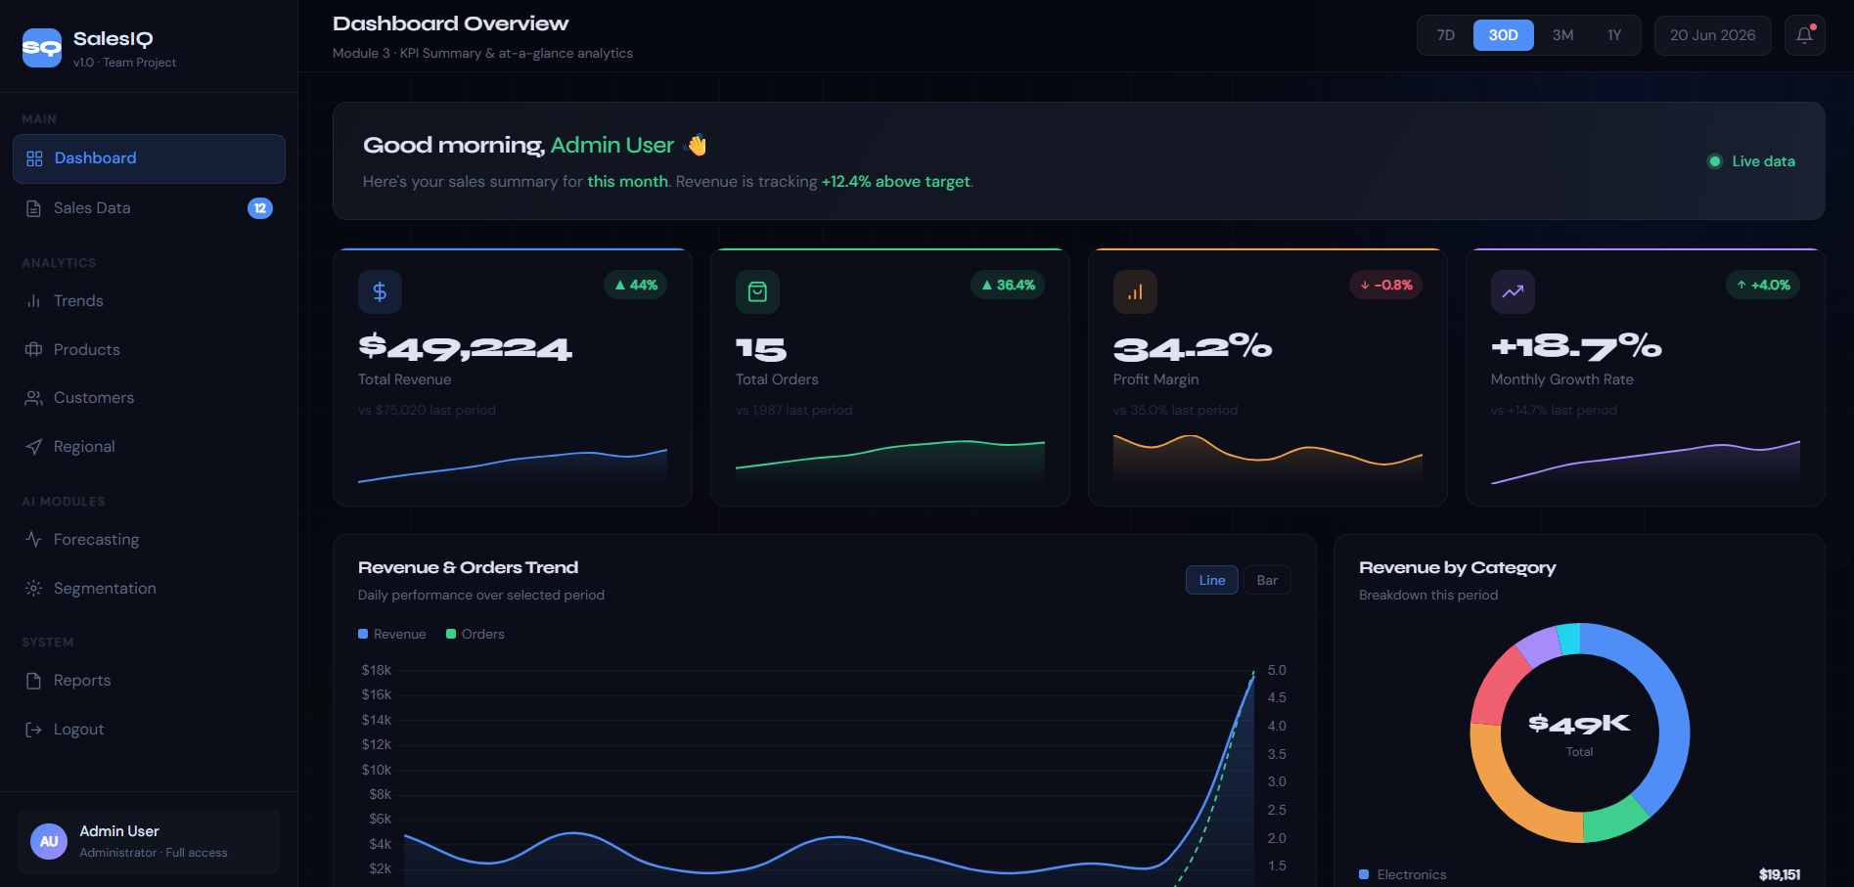Open the 20 Jun 2026 date picker
The height and width of the screenshot is (887, 1854).
1712,35
